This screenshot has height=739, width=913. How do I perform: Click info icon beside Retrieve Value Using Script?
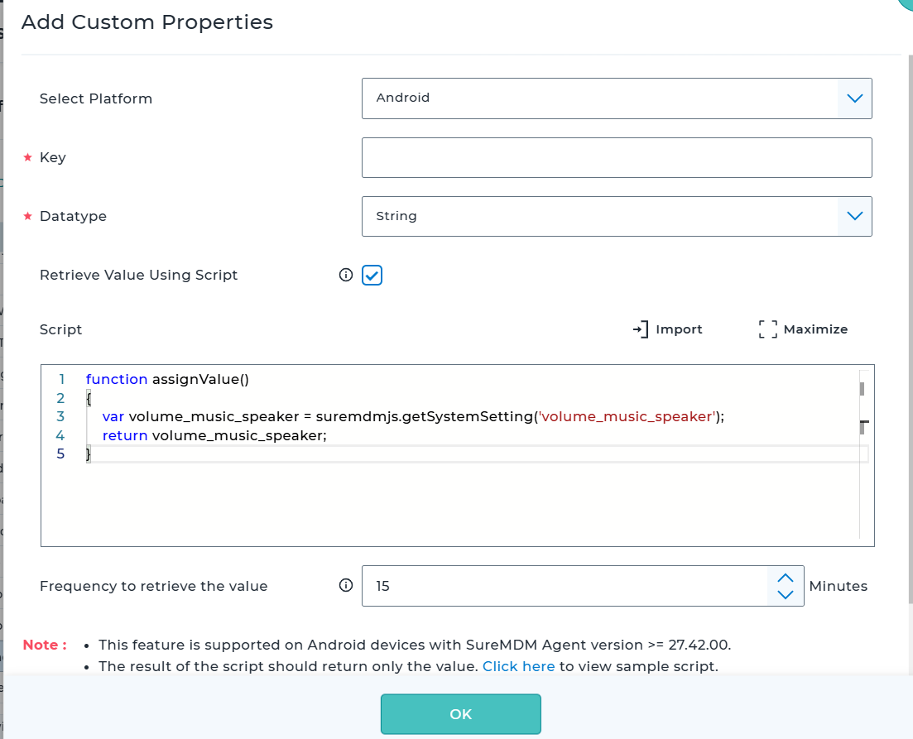click(x=346, y=276)
